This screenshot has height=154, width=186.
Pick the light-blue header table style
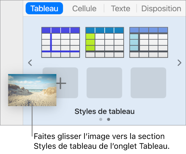[149, 42]
